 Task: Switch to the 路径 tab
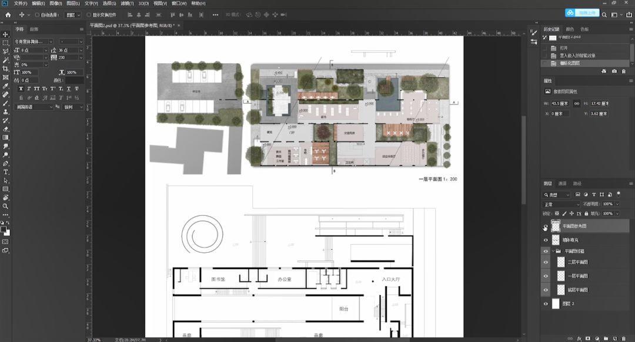577,184
